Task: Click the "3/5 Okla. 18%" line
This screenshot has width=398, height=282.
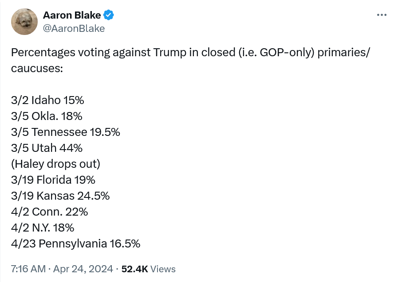Action: (x=47, y=116)
